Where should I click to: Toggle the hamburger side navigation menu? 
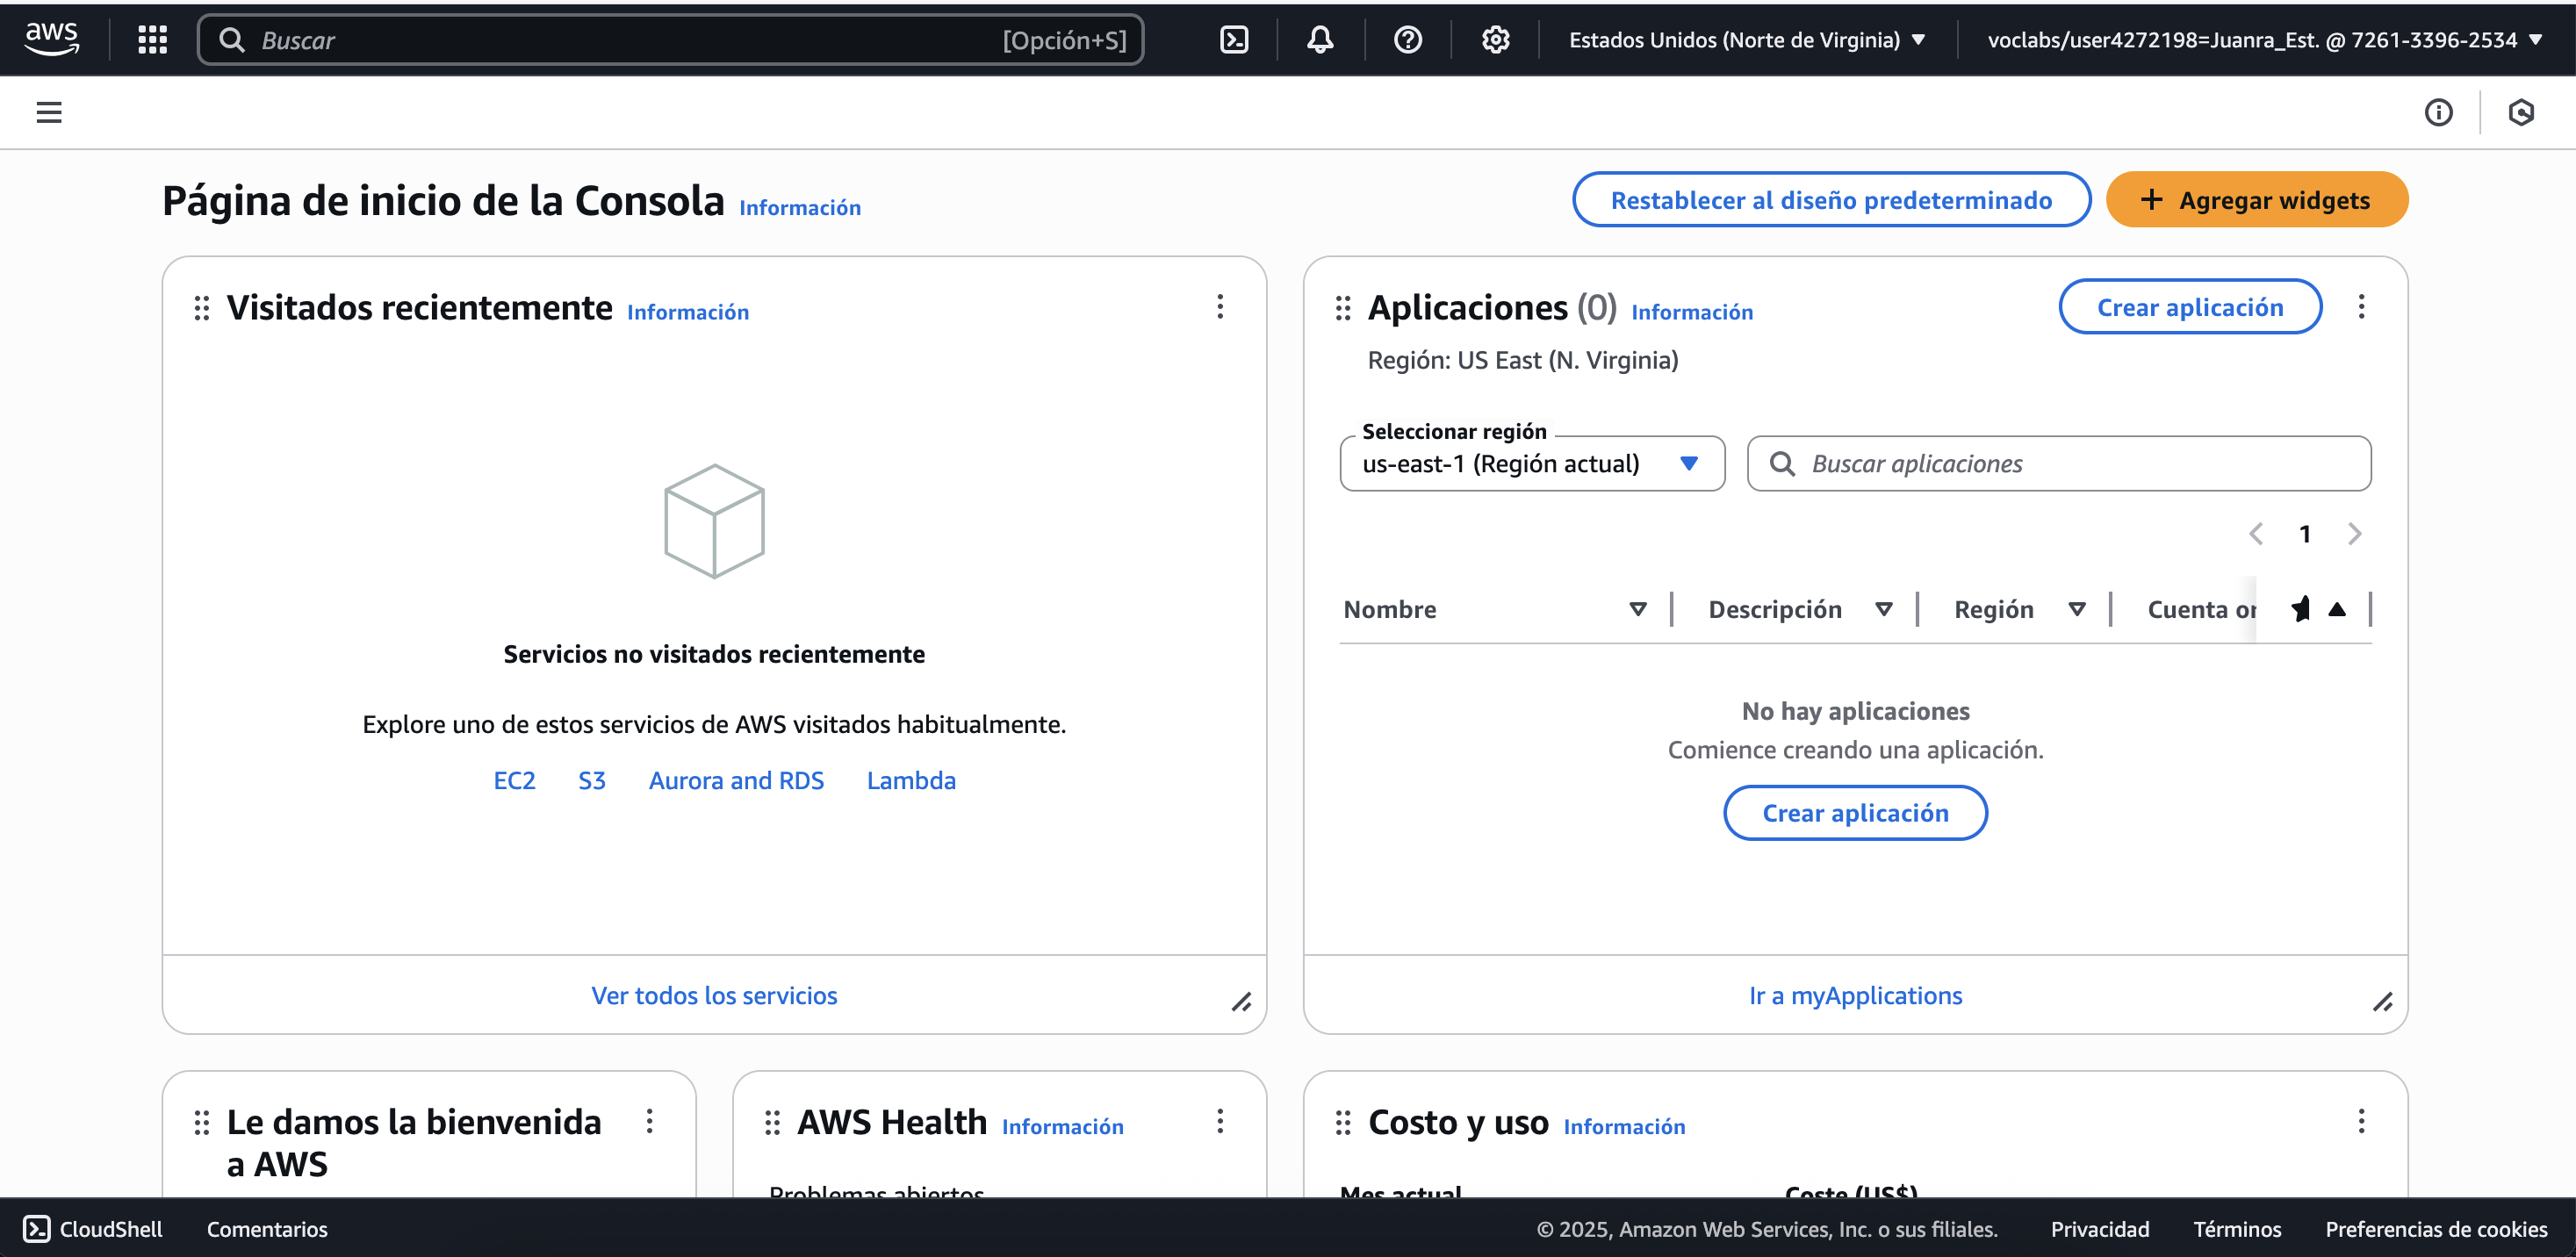[49, 112]
